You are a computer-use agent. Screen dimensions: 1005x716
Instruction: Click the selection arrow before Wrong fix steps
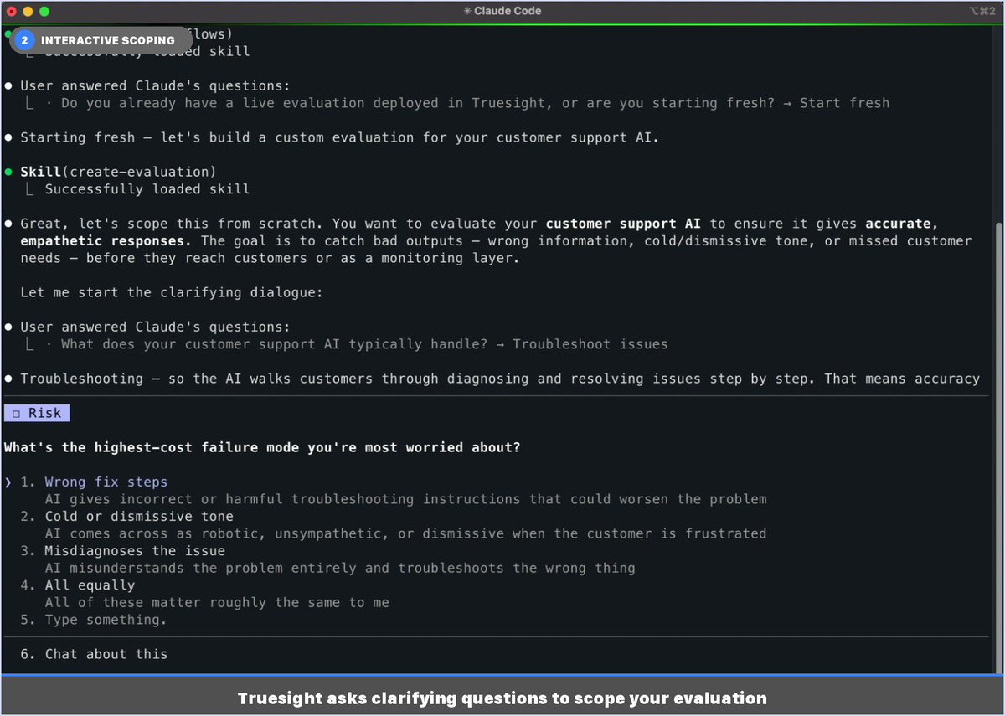coord(8,482)
